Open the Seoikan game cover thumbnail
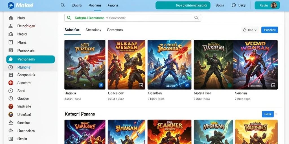289x144 pixels. click(169, 65)
